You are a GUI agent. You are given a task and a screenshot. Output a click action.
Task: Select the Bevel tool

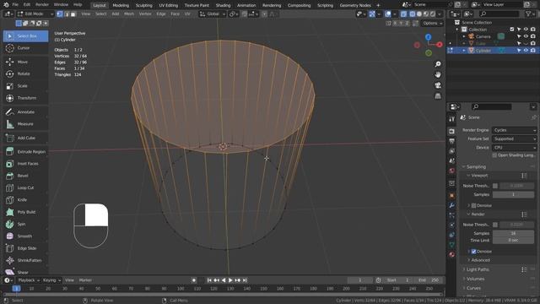26,176
